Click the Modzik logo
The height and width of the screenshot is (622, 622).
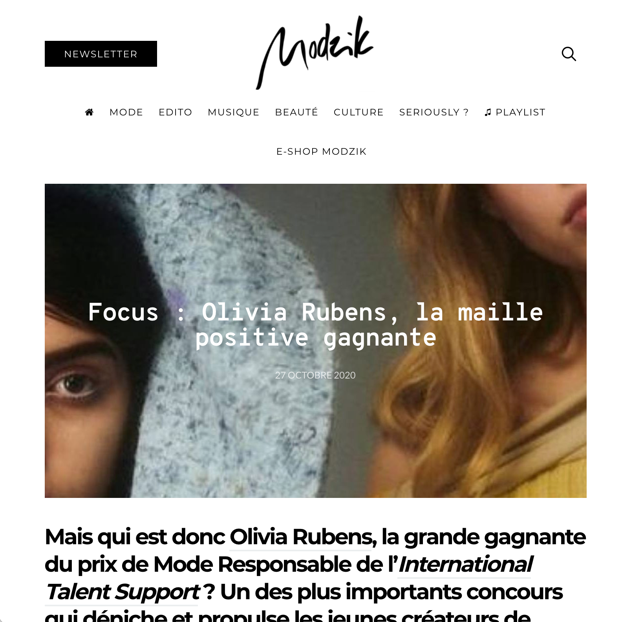(x=315, y=53)
